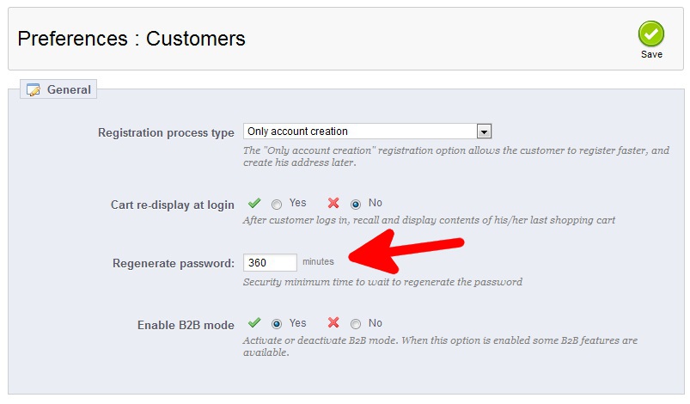Screen dimensions: 690x404
Task: Enable B2B mode with Yes radio
Action: pos(277,325)
